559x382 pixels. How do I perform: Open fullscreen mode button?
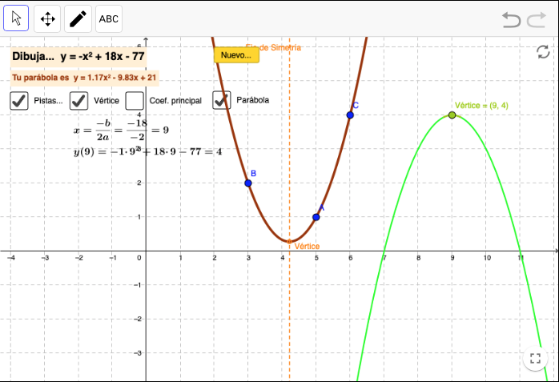tap(535, 358)
